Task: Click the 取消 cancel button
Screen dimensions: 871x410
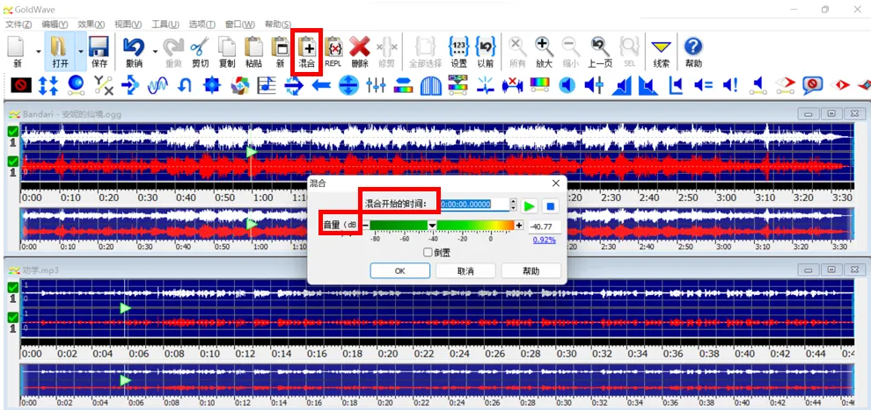Action: pyautogui.click(x=465, y=271)
